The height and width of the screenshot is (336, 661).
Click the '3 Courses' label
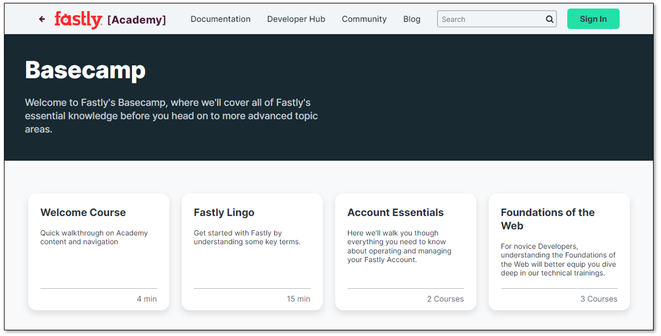pos(598,299)
